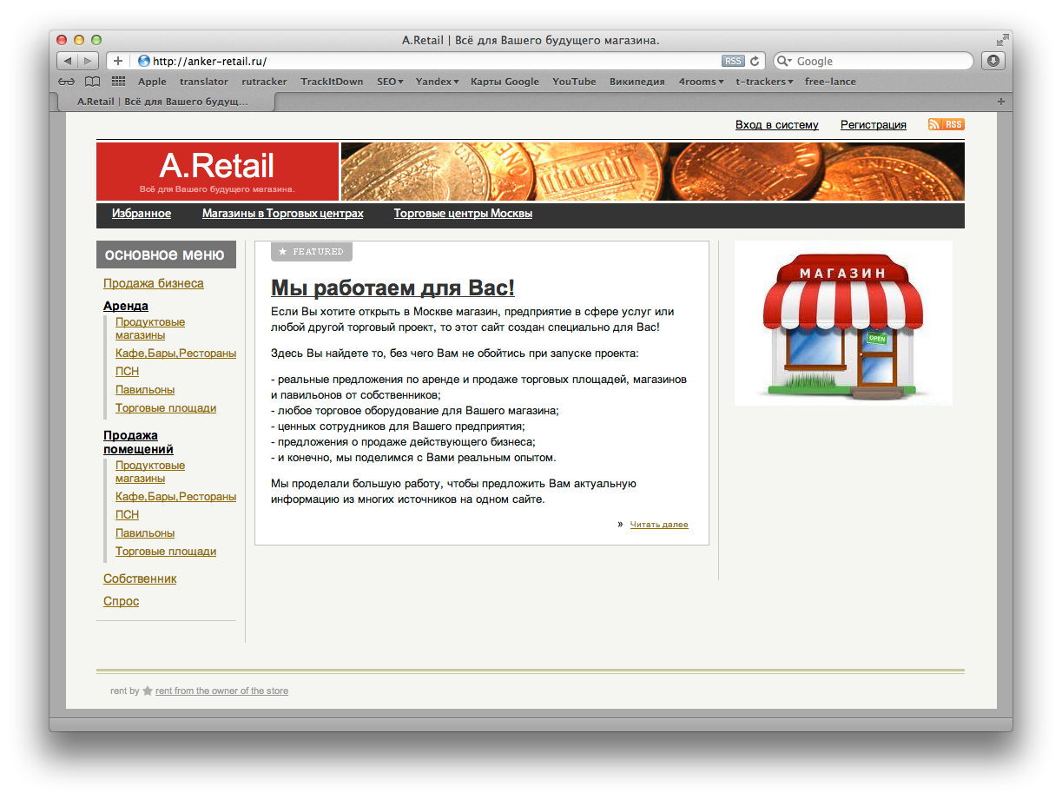Viewport: 1062px width, 800px height.
Task: Reload the page with the circular arrow
Action: pyautogui.click(x=755, y=61)
